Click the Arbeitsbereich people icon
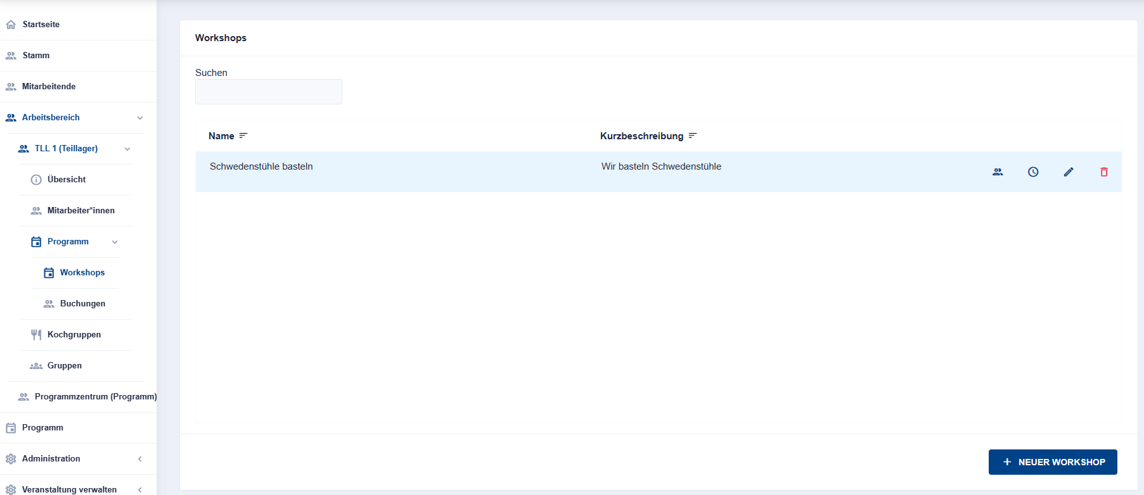Viewport: 1144px width, 495px height. click(11, 118)
